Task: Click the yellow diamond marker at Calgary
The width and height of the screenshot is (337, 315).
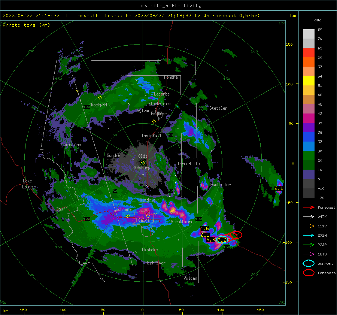Action: [148, 216]
